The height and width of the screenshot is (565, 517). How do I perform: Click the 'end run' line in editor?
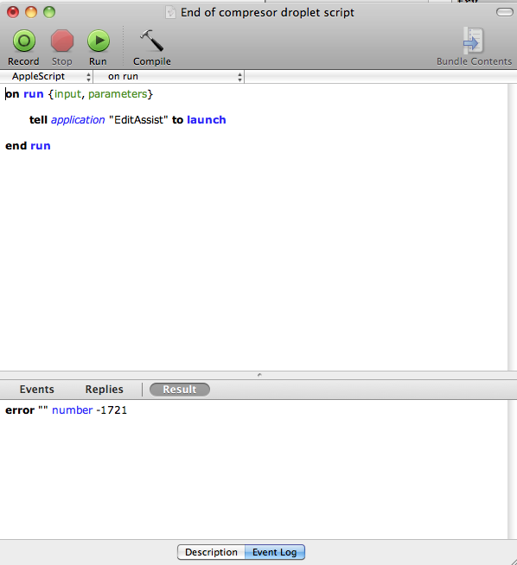point(28,146)
